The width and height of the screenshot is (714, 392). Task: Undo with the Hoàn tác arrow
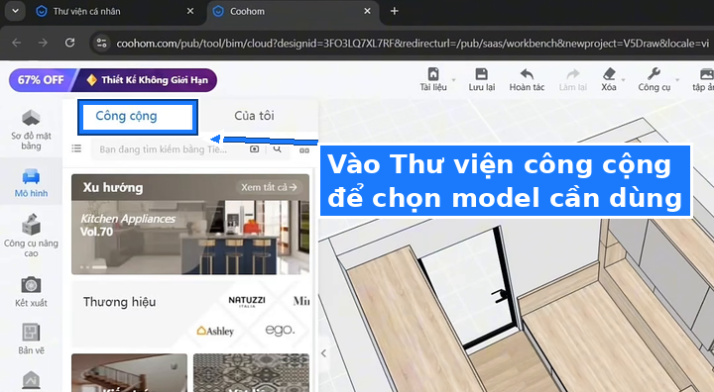527,73
